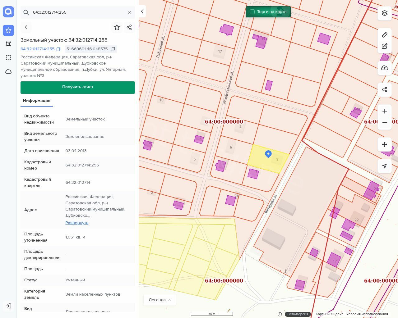Expand address with Развернуть link
Viewport: 398px width, 318px height.
pos(77,223)
